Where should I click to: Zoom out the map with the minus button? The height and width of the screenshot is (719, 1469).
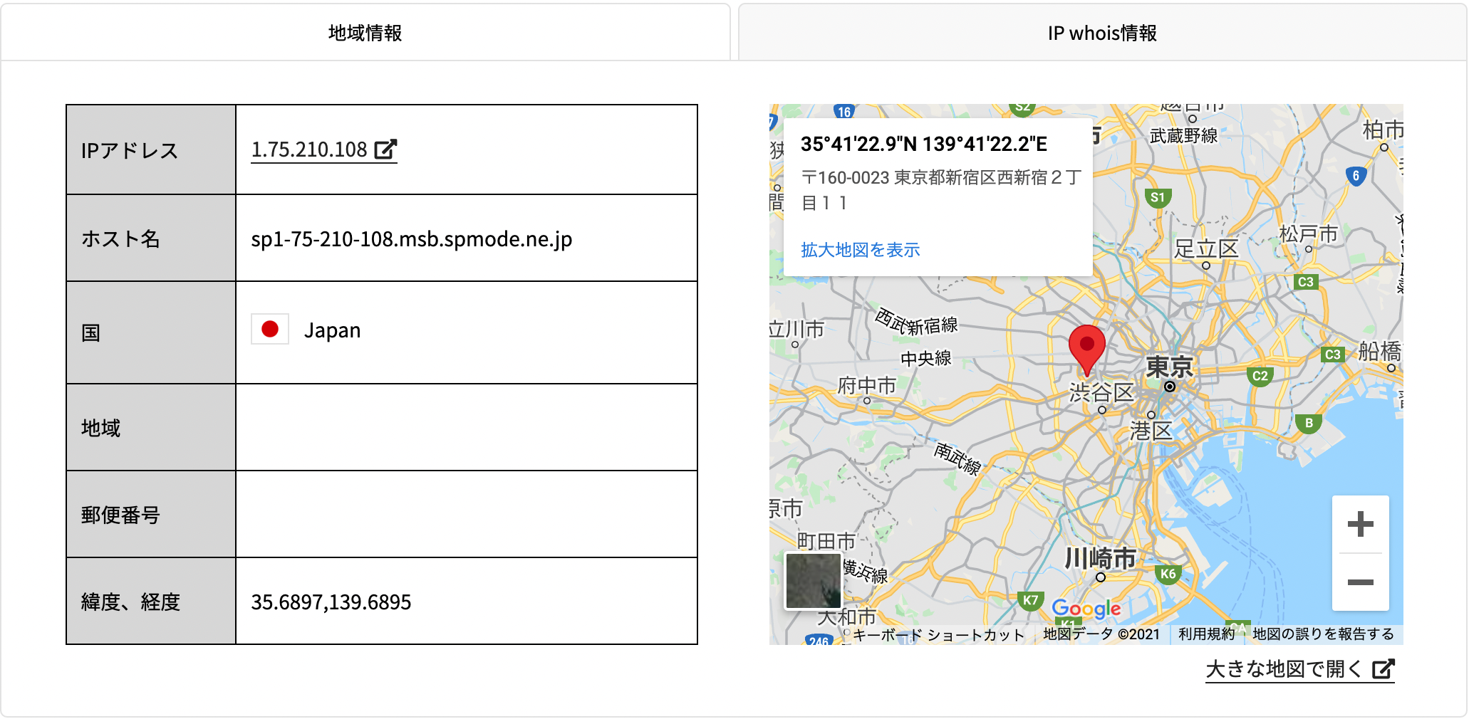click(1360, 582)
